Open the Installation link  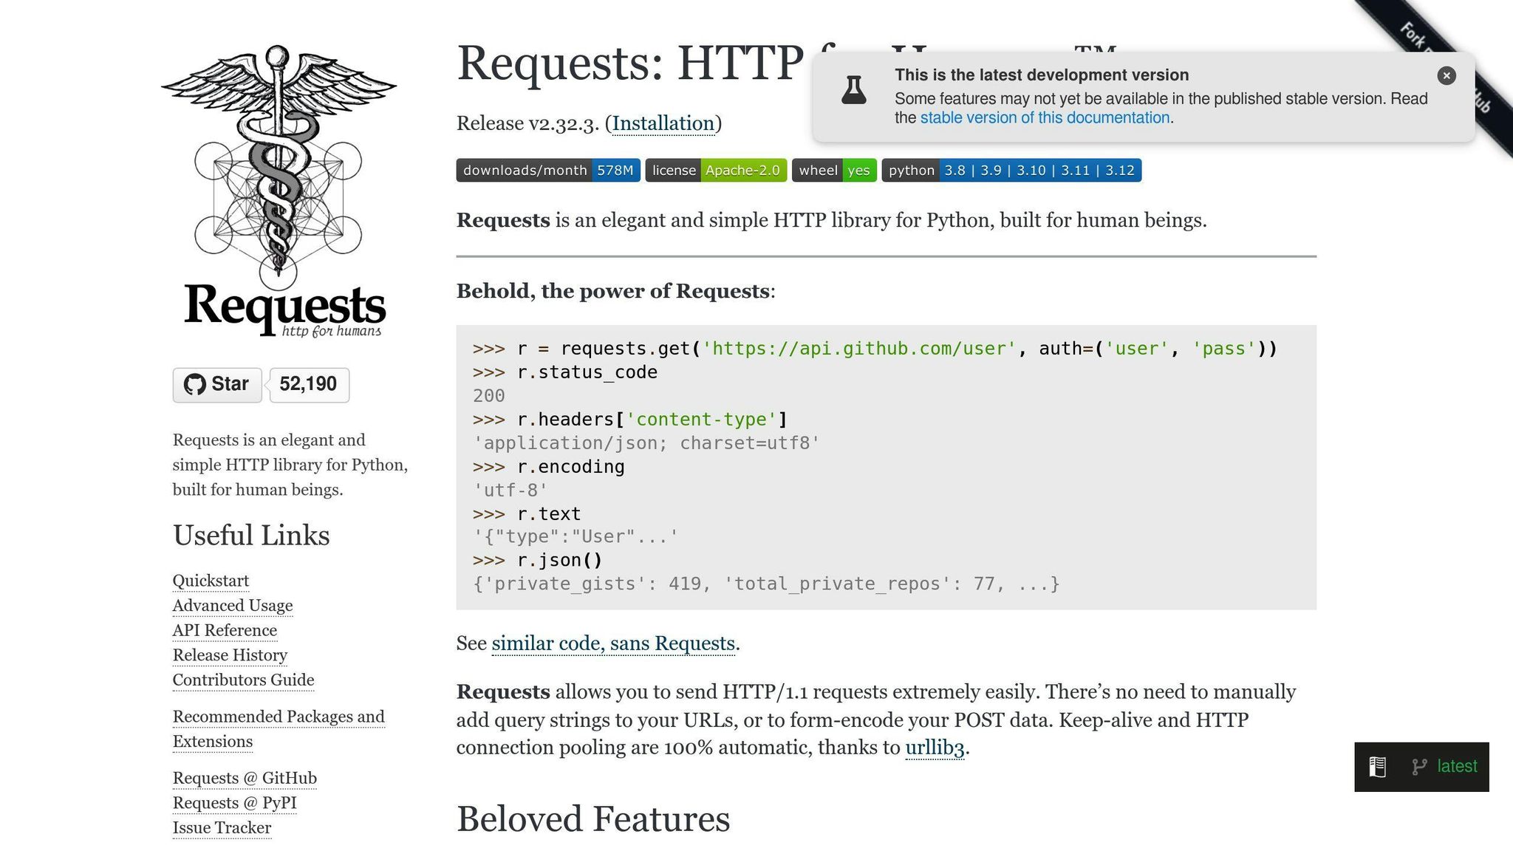pyautogui.click(x=663, y=123)
